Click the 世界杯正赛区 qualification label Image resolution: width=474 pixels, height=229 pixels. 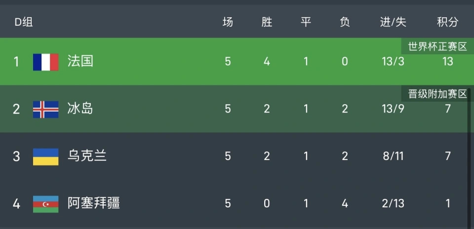pos(437,47)
